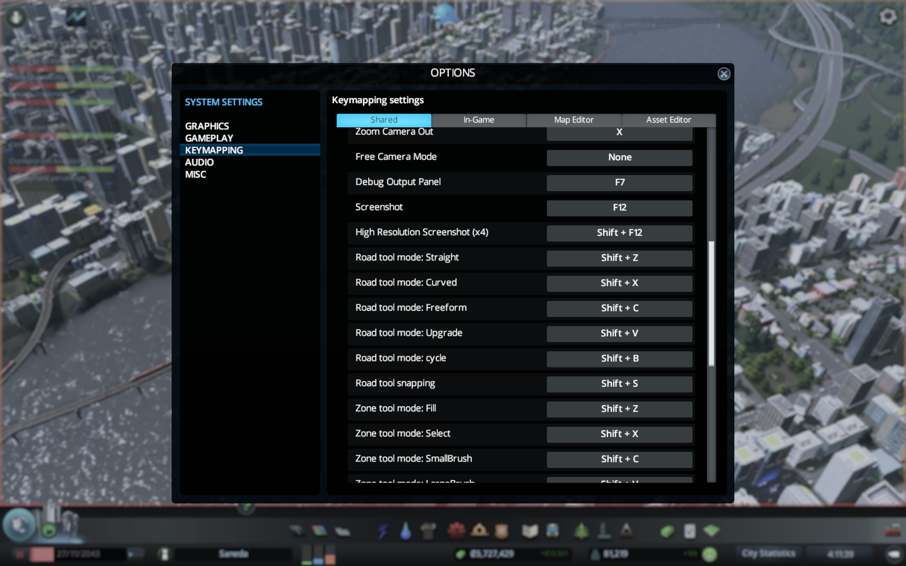Open the Roads build menu icon
This screenshot has width=906, height=566.
click(296, 531)
